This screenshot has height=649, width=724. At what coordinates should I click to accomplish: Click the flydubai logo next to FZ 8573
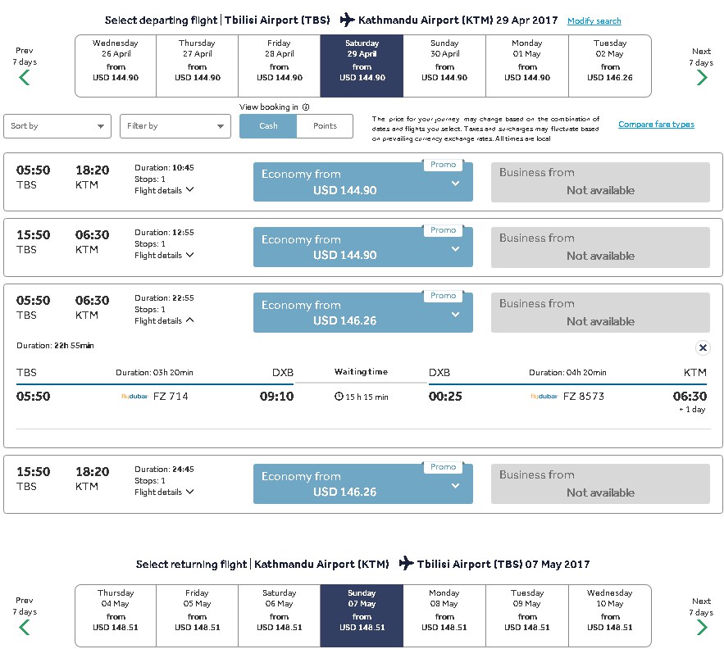(x=544, y=396)
